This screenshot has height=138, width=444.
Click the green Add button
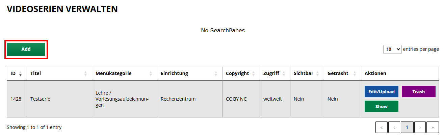[x=26, y=49]
